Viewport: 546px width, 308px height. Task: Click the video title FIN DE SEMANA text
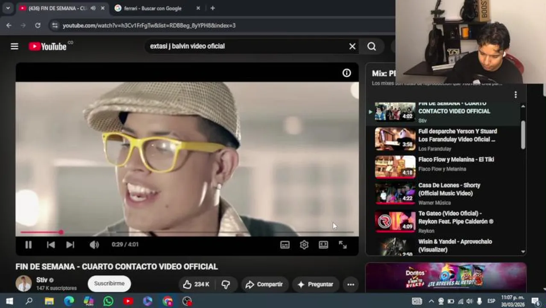point(117,267)
